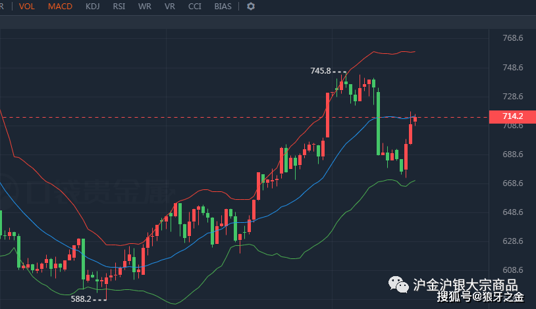Choose the WR indicator tab
This screenshot has width=536, height=309.
pyautogui.click(x=145, y=7)
